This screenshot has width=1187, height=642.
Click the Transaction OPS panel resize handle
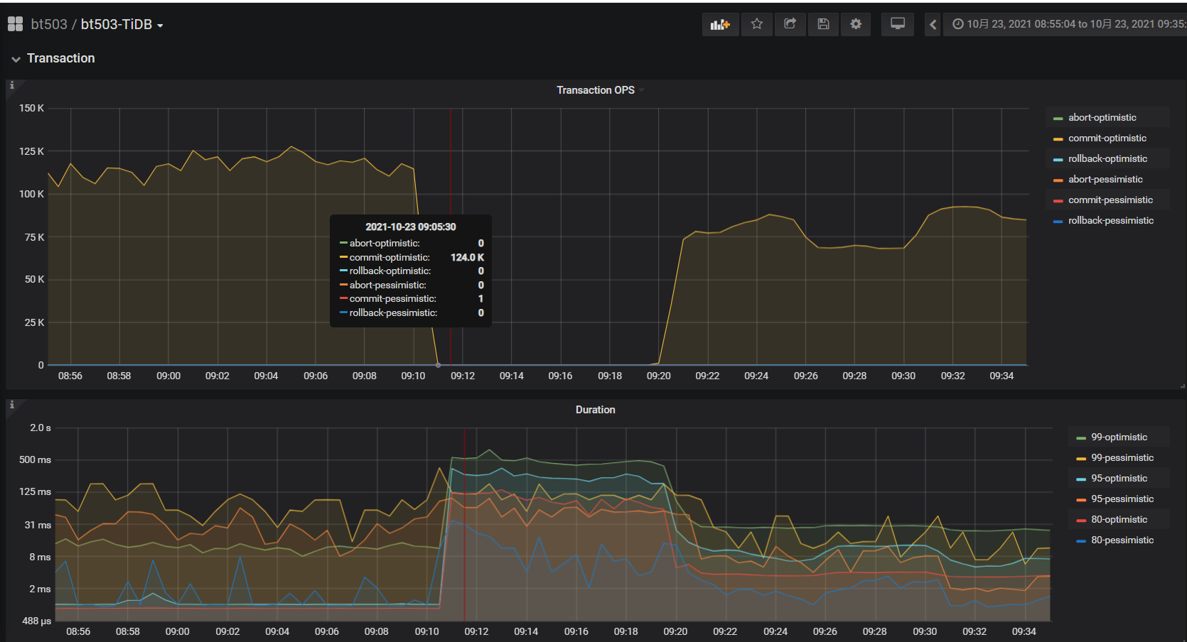pyautogui.click(x=1182, y=386)
